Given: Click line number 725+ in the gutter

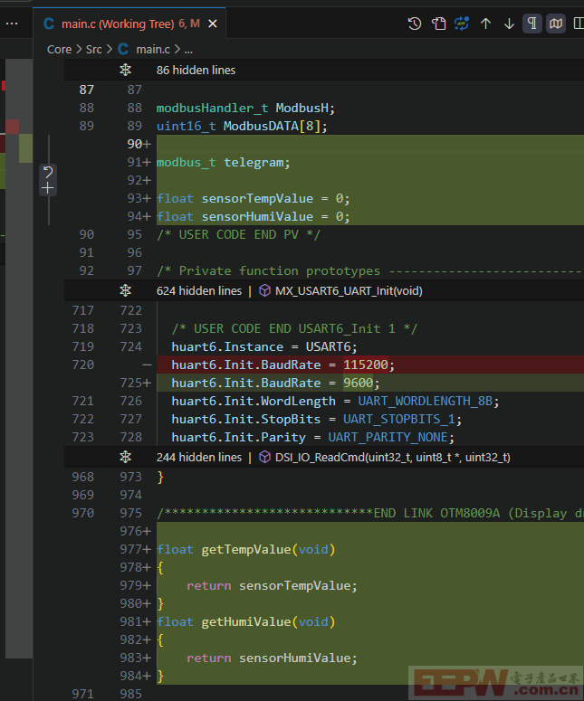Looking at the screenshot, I should [135, 384].
